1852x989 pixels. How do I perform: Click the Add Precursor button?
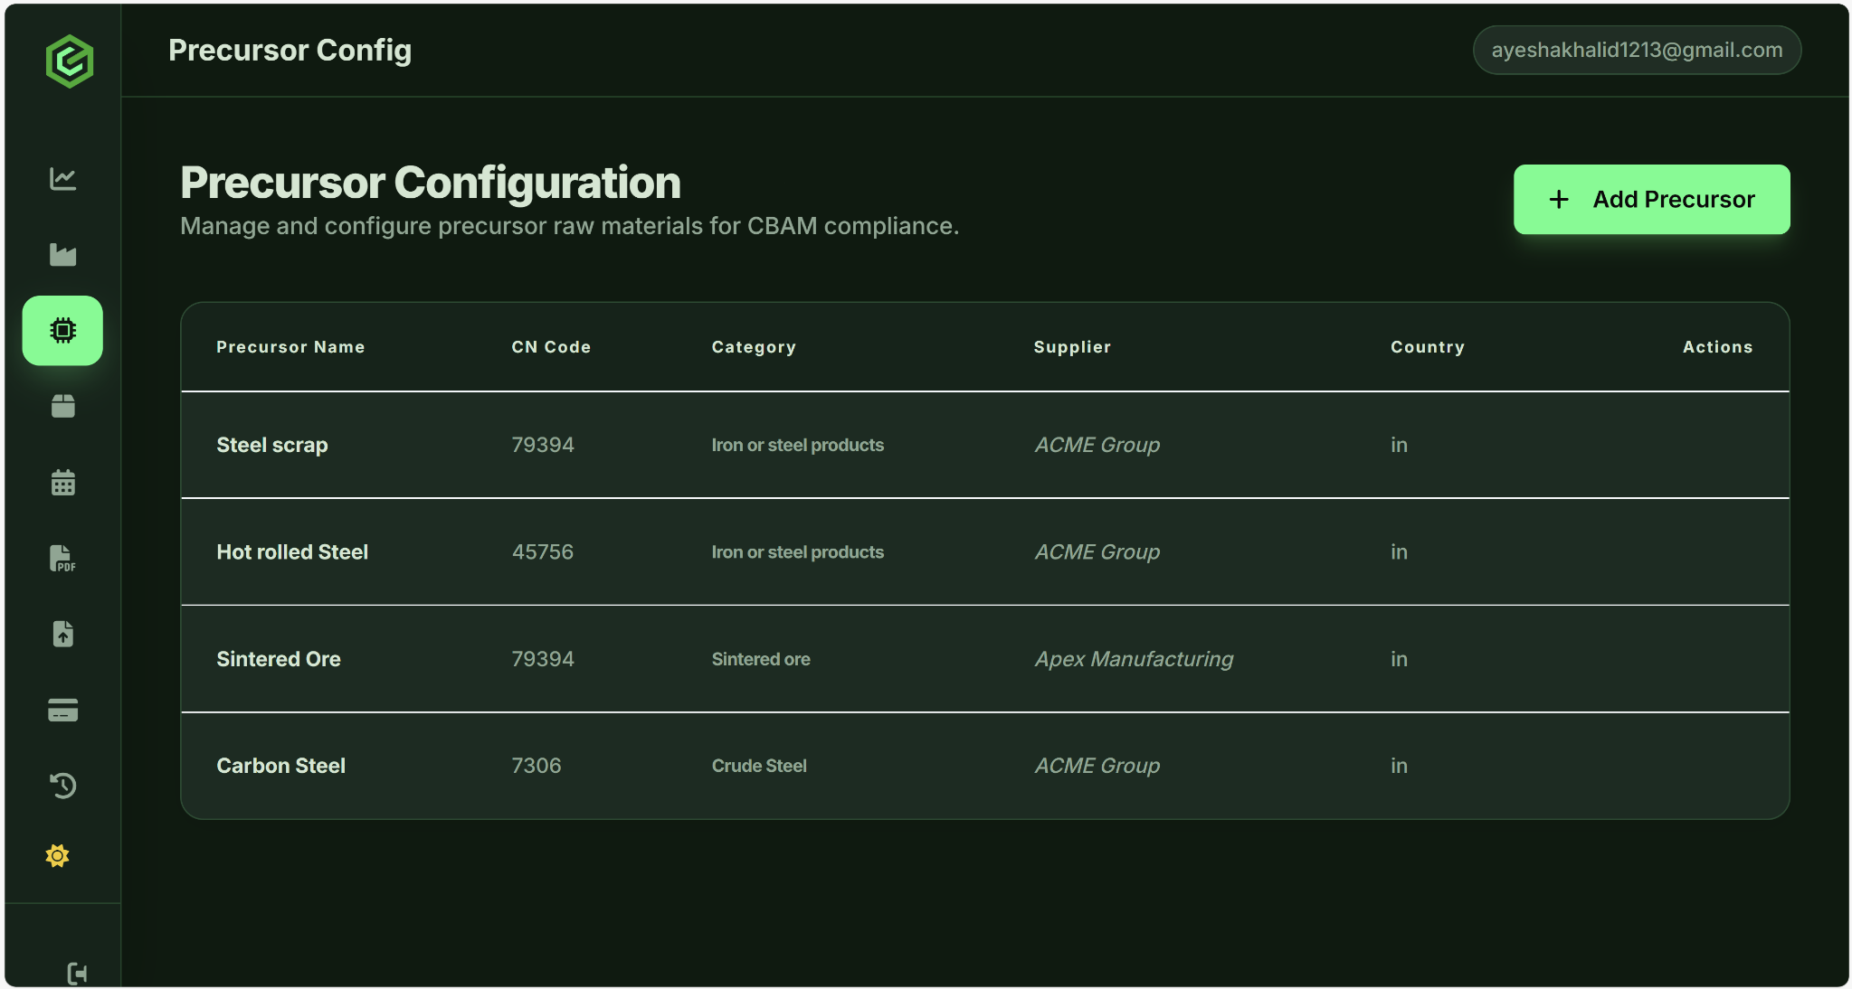(x=1650, y=199)
